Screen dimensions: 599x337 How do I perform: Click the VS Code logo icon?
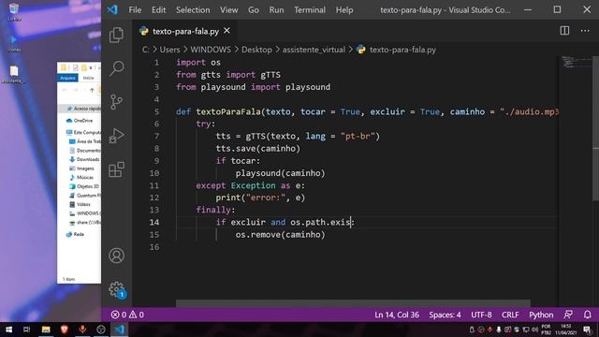click(x=112, y=9)
